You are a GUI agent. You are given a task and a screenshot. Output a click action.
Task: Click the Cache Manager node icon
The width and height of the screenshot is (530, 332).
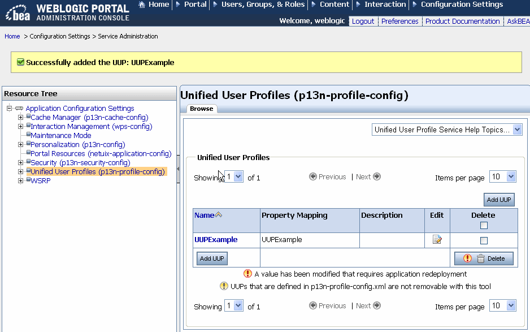(x=28, y=117)
